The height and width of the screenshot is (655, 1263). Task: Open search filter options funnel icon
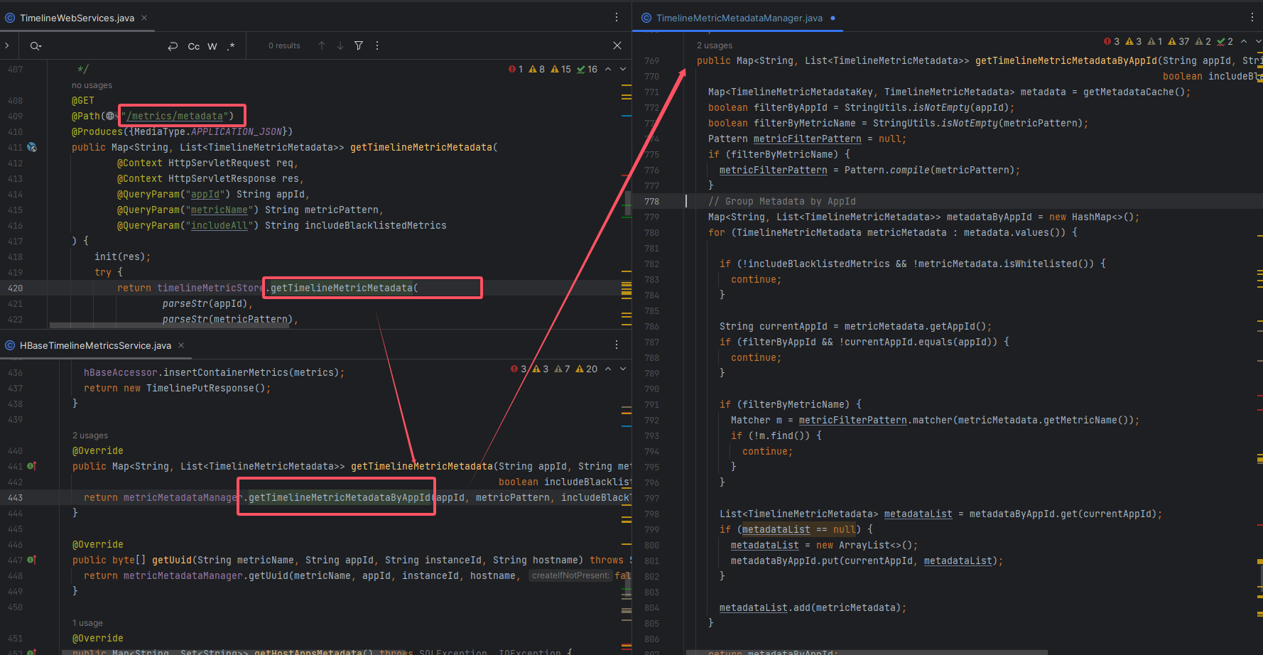[359, 45]
